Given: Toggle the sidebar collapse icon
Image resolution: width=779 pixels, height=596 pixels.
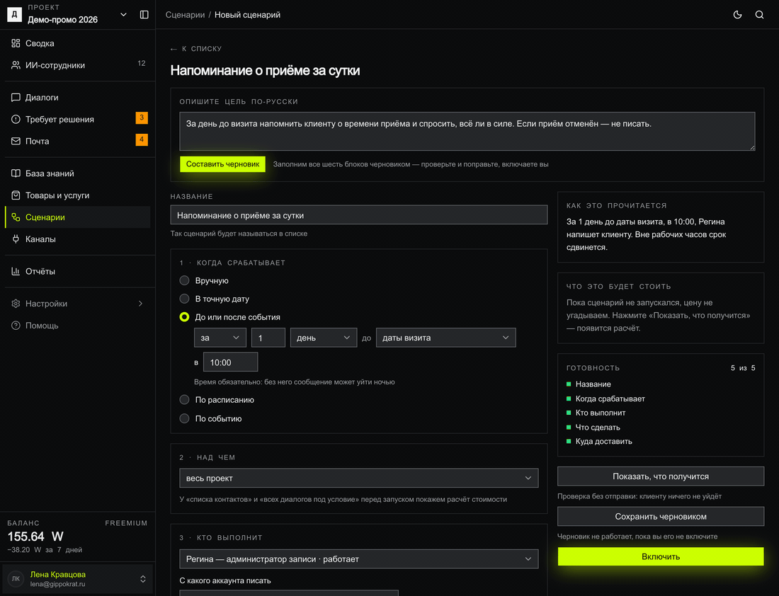Looking at the screenshot, I should 144,15.
